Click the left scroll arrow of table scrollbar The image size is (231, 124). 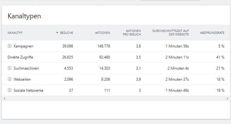click(4, 98)
